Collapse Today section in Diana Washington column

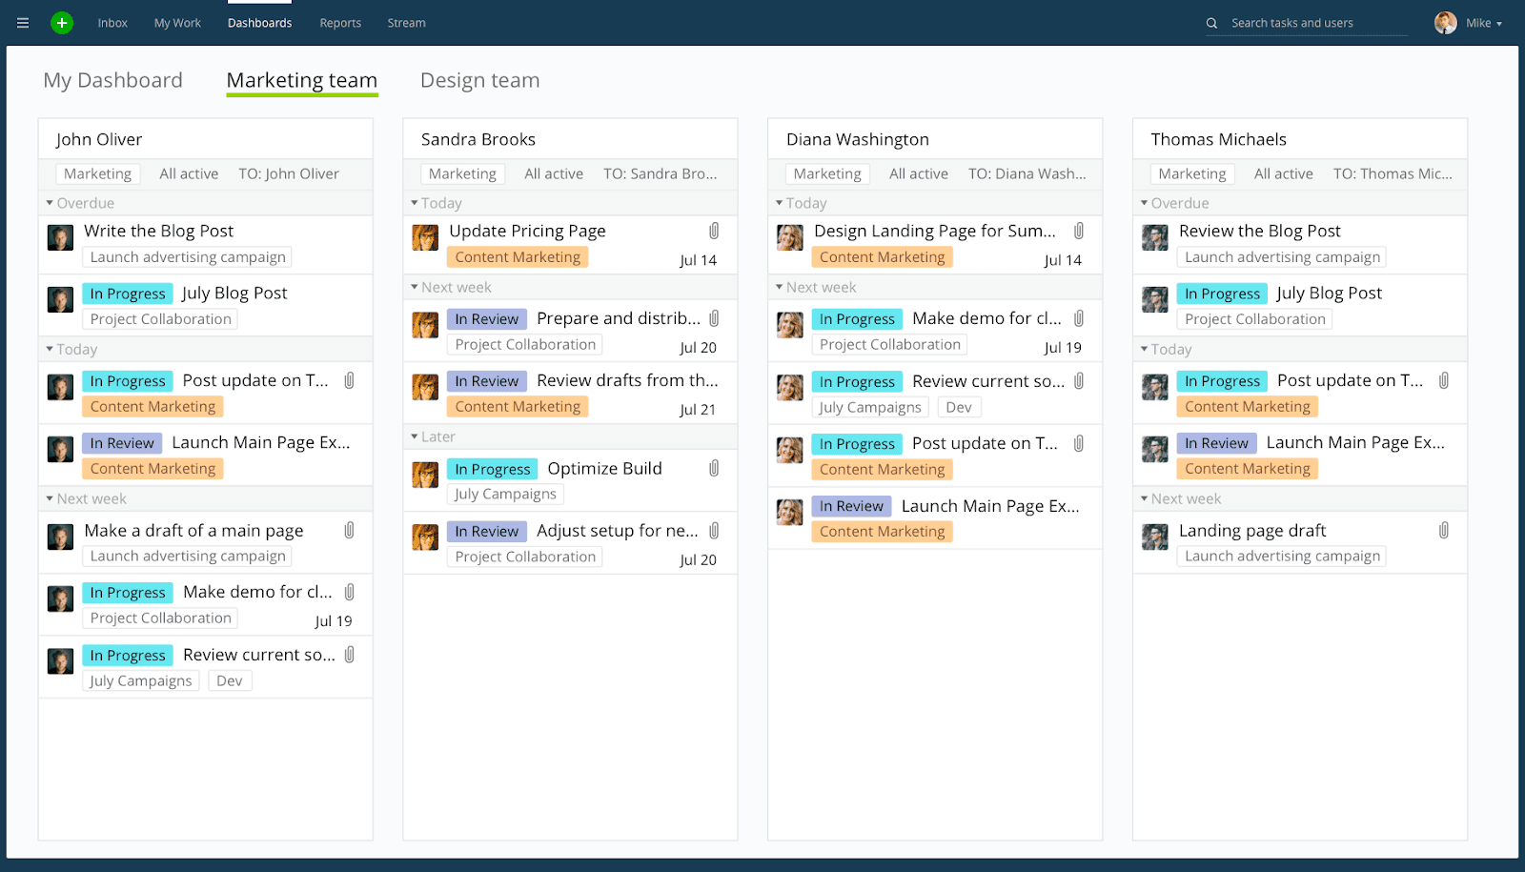779,203
